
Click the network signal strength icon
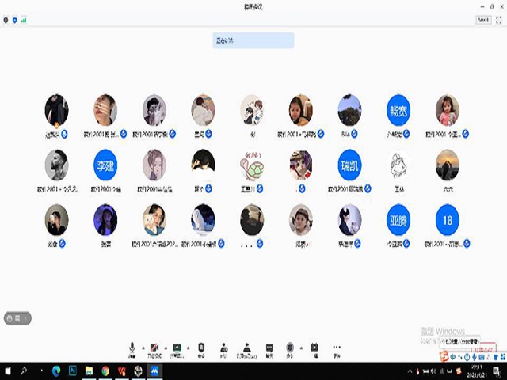(24, 20)
